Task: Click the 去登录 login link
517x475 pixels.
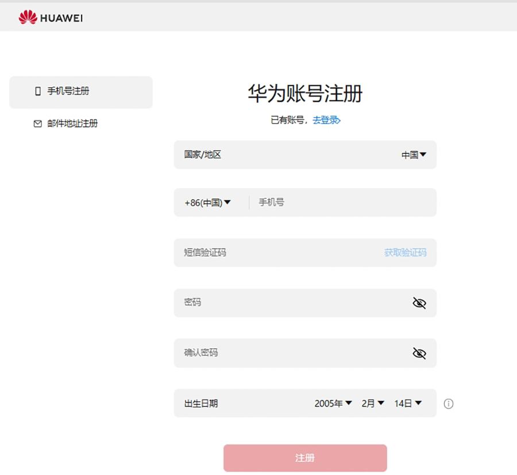Action: point(326,121)
